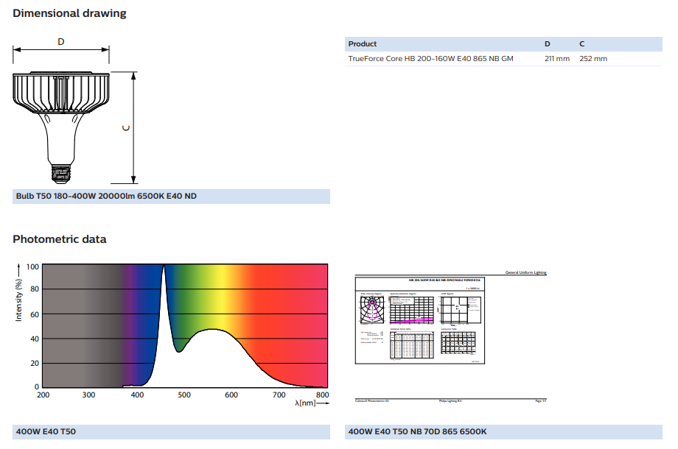Screen dimensions: 678x449
Task: Select the 'Product' table column header
Action: (363, 44)
